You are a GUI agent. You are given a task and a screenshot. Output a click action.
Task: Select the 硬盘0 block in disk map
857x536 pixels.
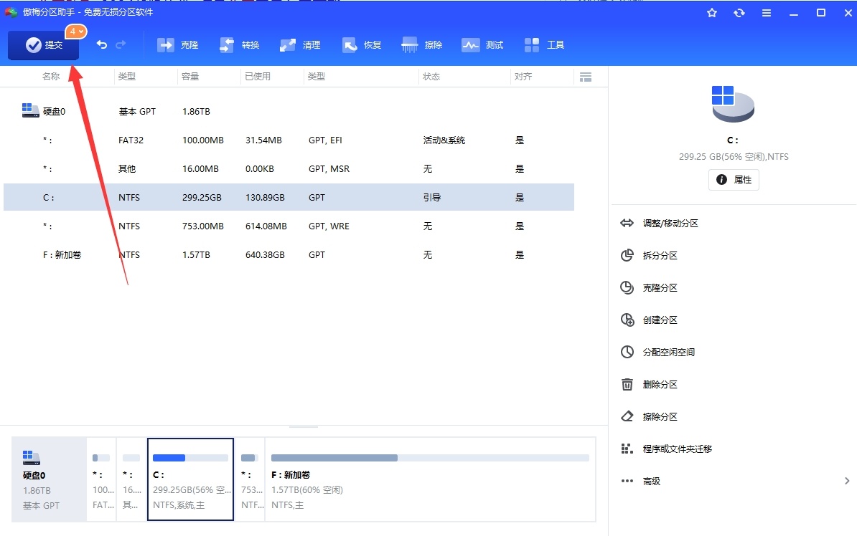tap(49, 479)
